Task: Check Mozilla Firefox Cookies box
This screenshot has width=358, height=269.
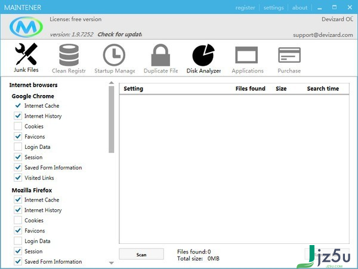Action: (18, 220)
